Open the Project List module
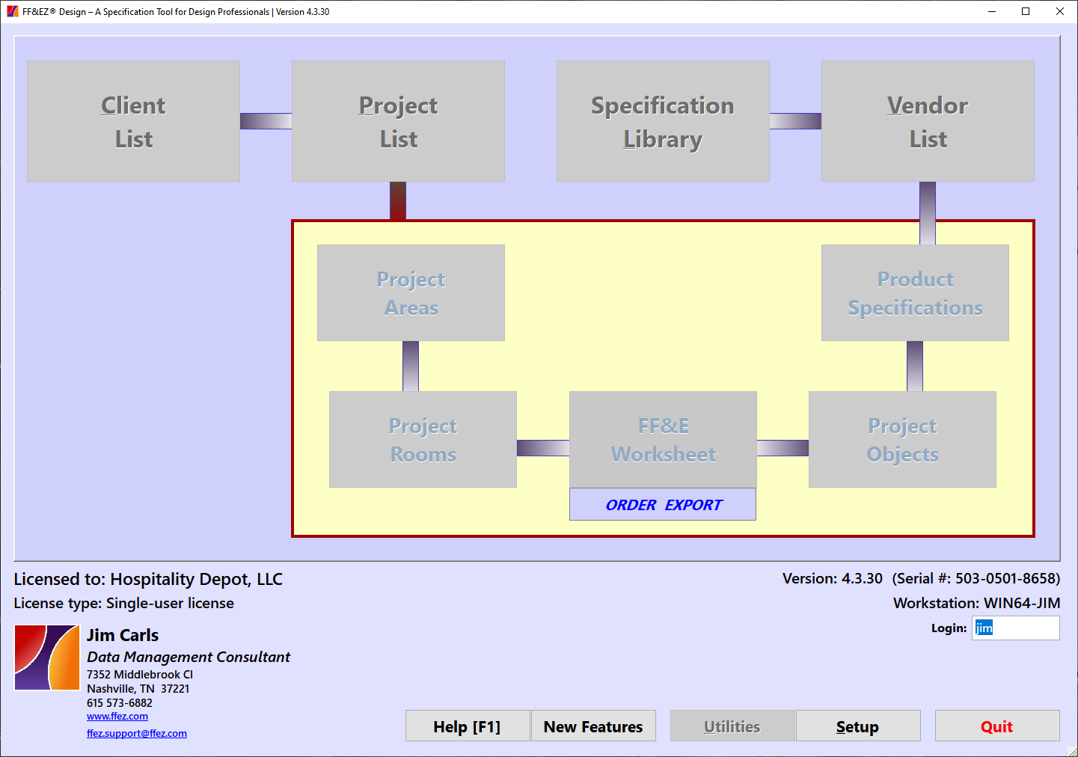This screenshot has height=757, width=1078. pyautogui.click(x=398, y=121)
